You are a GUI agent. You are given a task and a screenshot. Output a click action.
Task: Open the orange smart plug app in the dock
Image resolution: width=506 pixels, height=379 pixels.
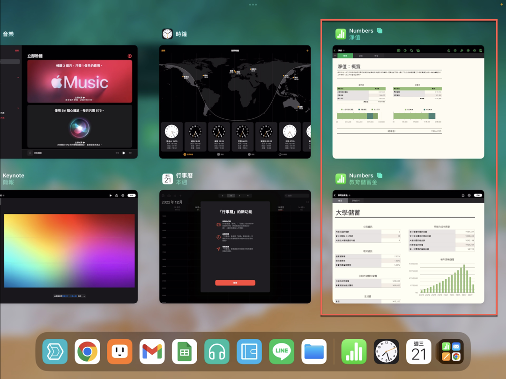[x=120, y=351]
